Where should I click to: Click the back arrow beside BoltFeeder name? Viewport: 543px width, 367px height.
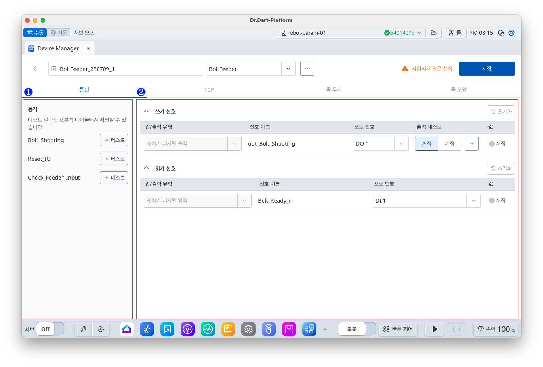click(35, 69)
